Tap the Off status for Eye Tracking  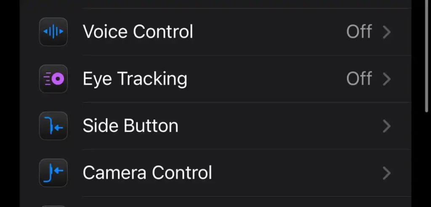point(359,79)
